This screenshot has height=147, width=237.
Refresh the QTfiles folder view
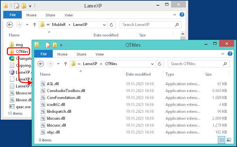(160, 64)
